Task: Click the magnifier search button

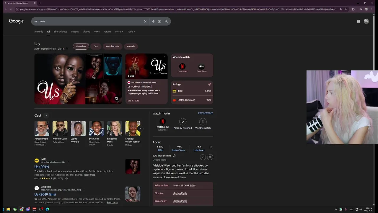Action: (166, 21)
